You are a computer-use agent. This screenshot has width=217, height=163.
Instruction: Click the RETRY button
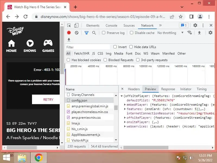pos(46,99)
